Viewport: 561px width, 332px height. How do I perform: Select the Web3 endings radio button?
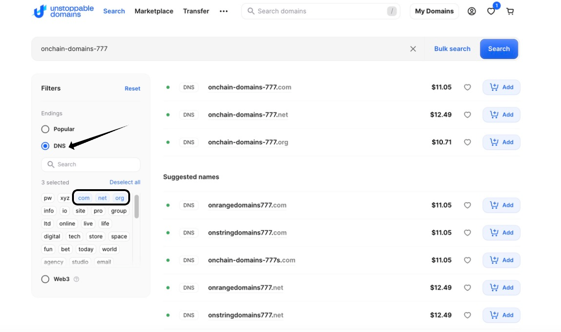(45, 279)
